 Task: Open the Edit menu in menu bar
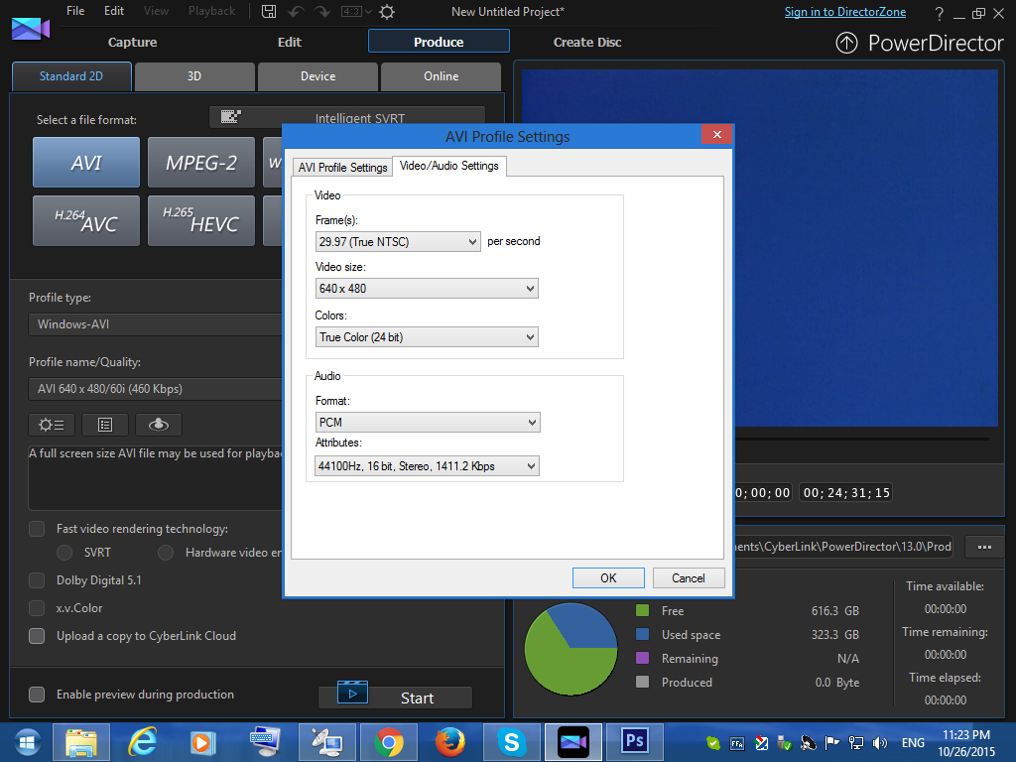[x=114, y=11]
